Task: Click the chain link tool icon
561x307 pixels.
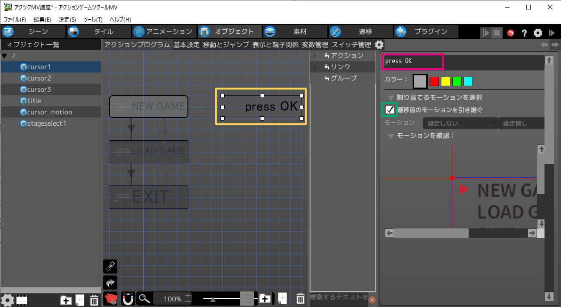Action: (110, 267)
